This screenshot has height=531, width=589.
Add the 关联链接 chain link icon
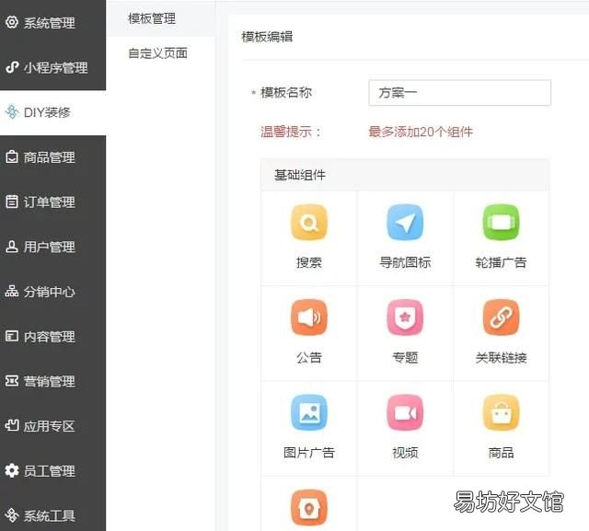(x=501, y=317)
